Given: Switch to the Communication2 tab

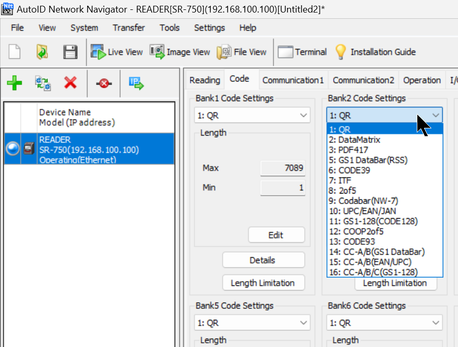Looking at the screenshot, I should tap(364, 80).
